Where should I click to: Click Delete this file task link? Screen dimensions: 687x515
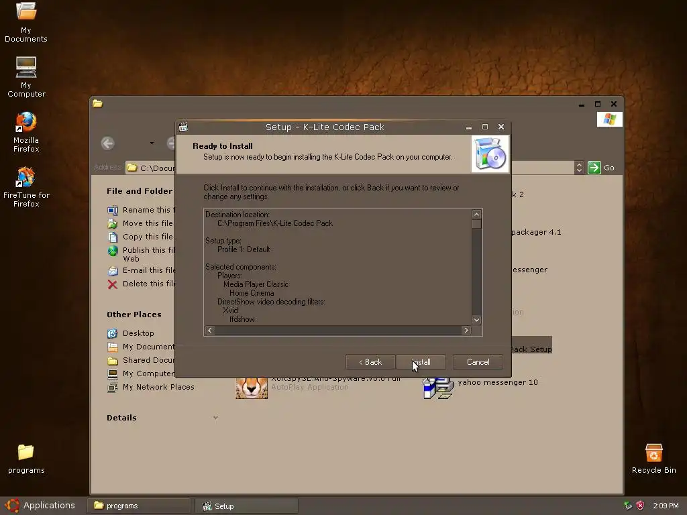pyautogui.click(x=148, y=284)
